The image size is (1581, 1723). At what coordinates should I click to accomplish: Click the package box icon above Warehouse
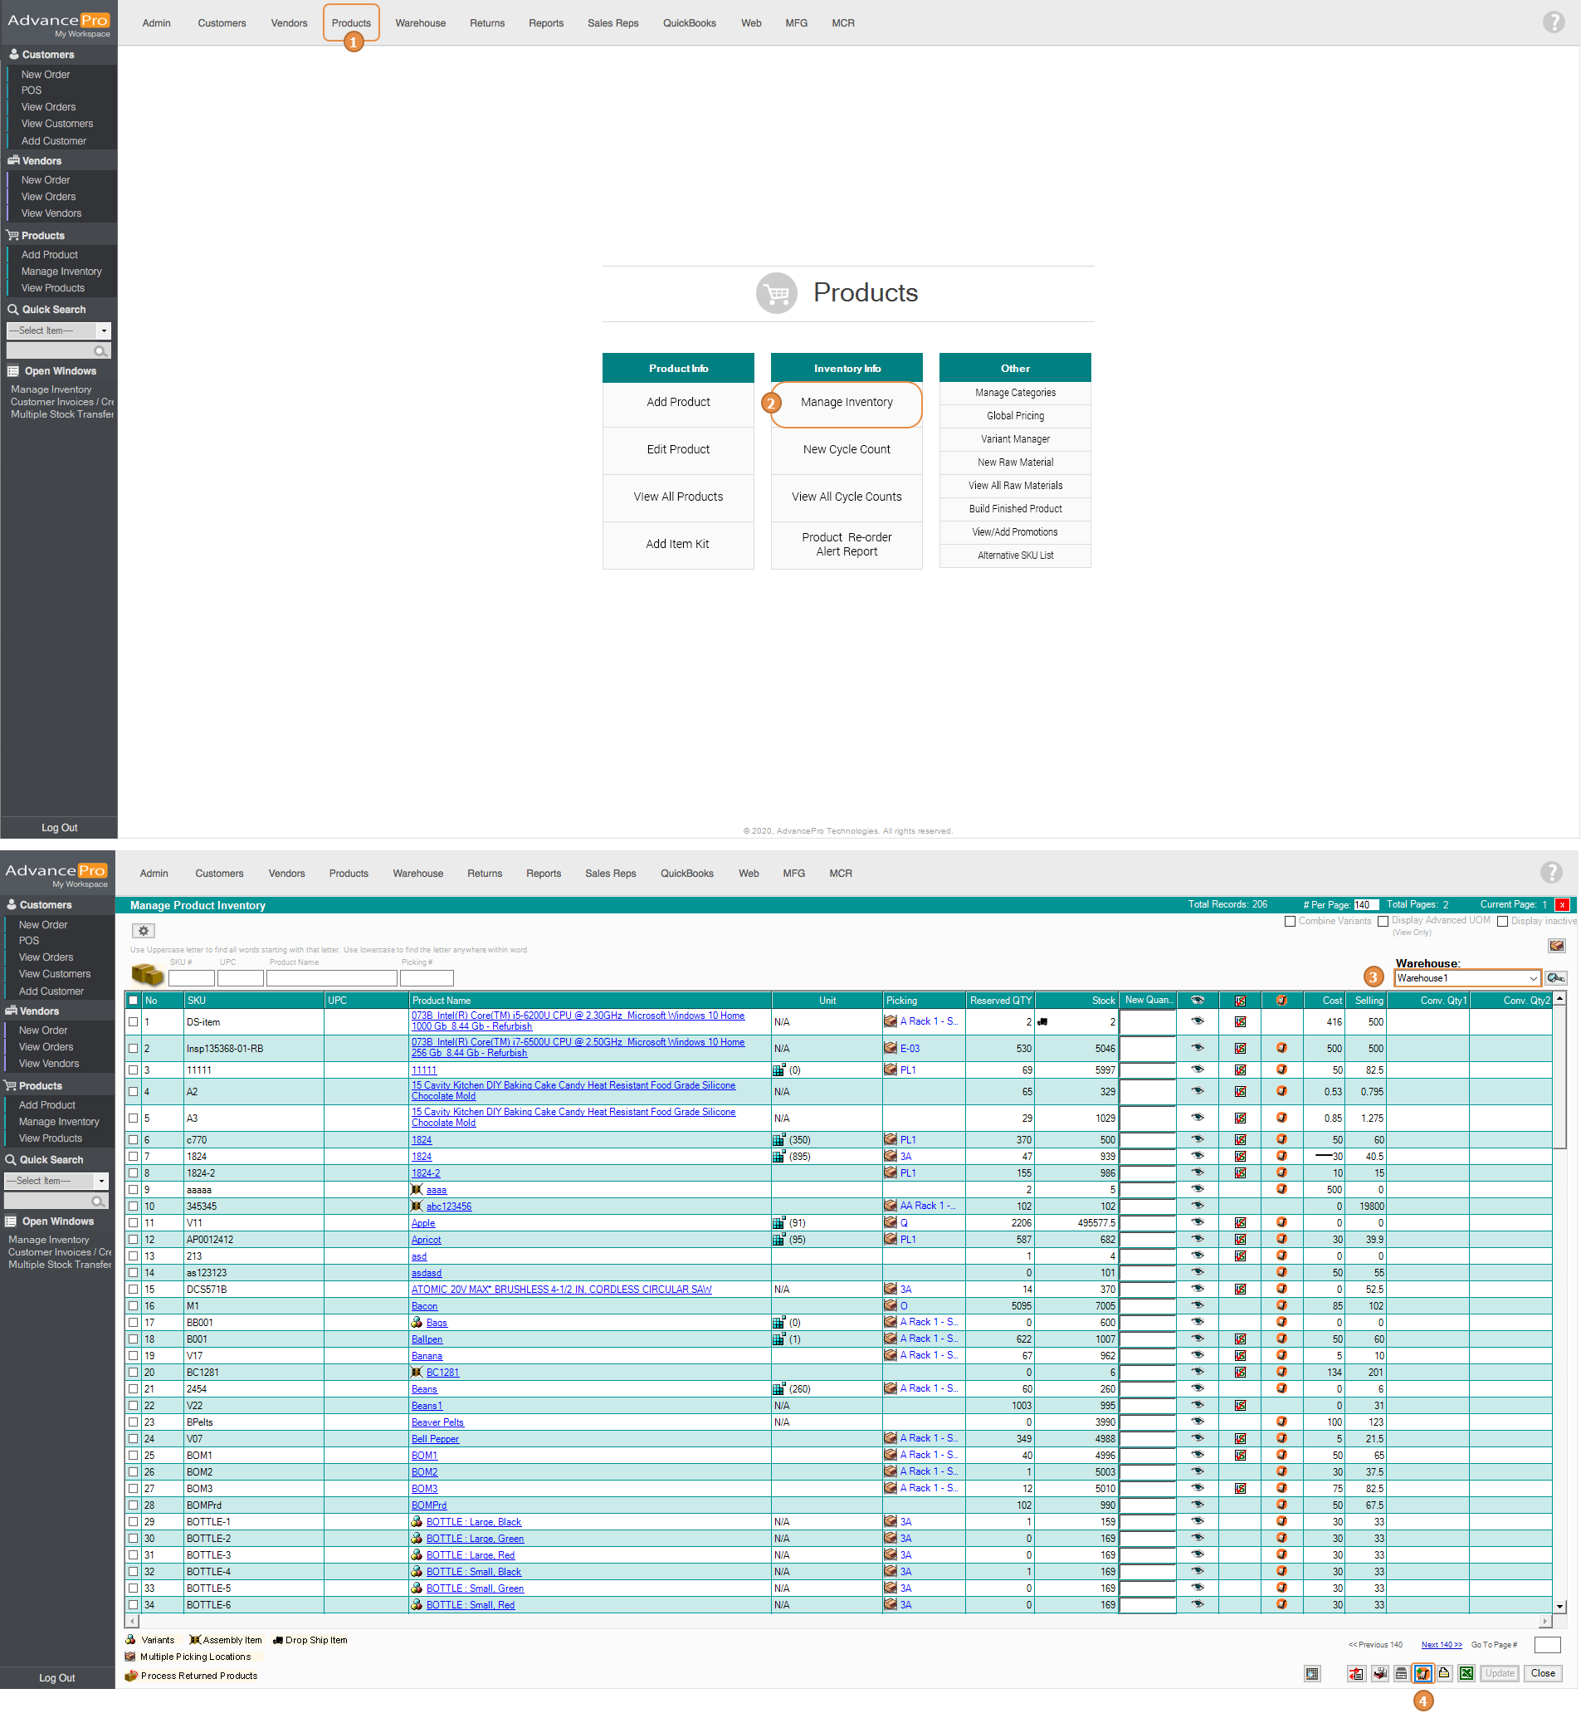1556,945
